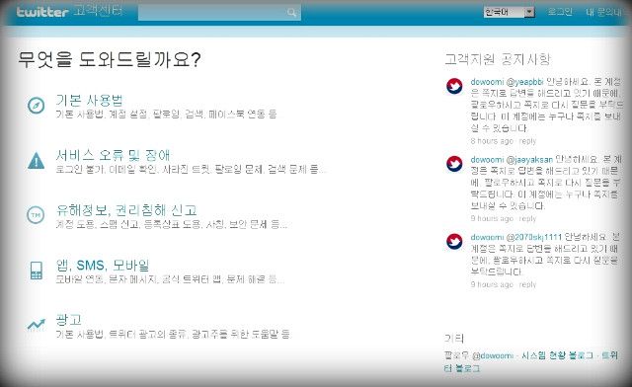The width and height of the screenshot is (632, 387).
Task: Open the @jaeyaksan mention link
Action: pyautogui.click(x=529, y=160)
